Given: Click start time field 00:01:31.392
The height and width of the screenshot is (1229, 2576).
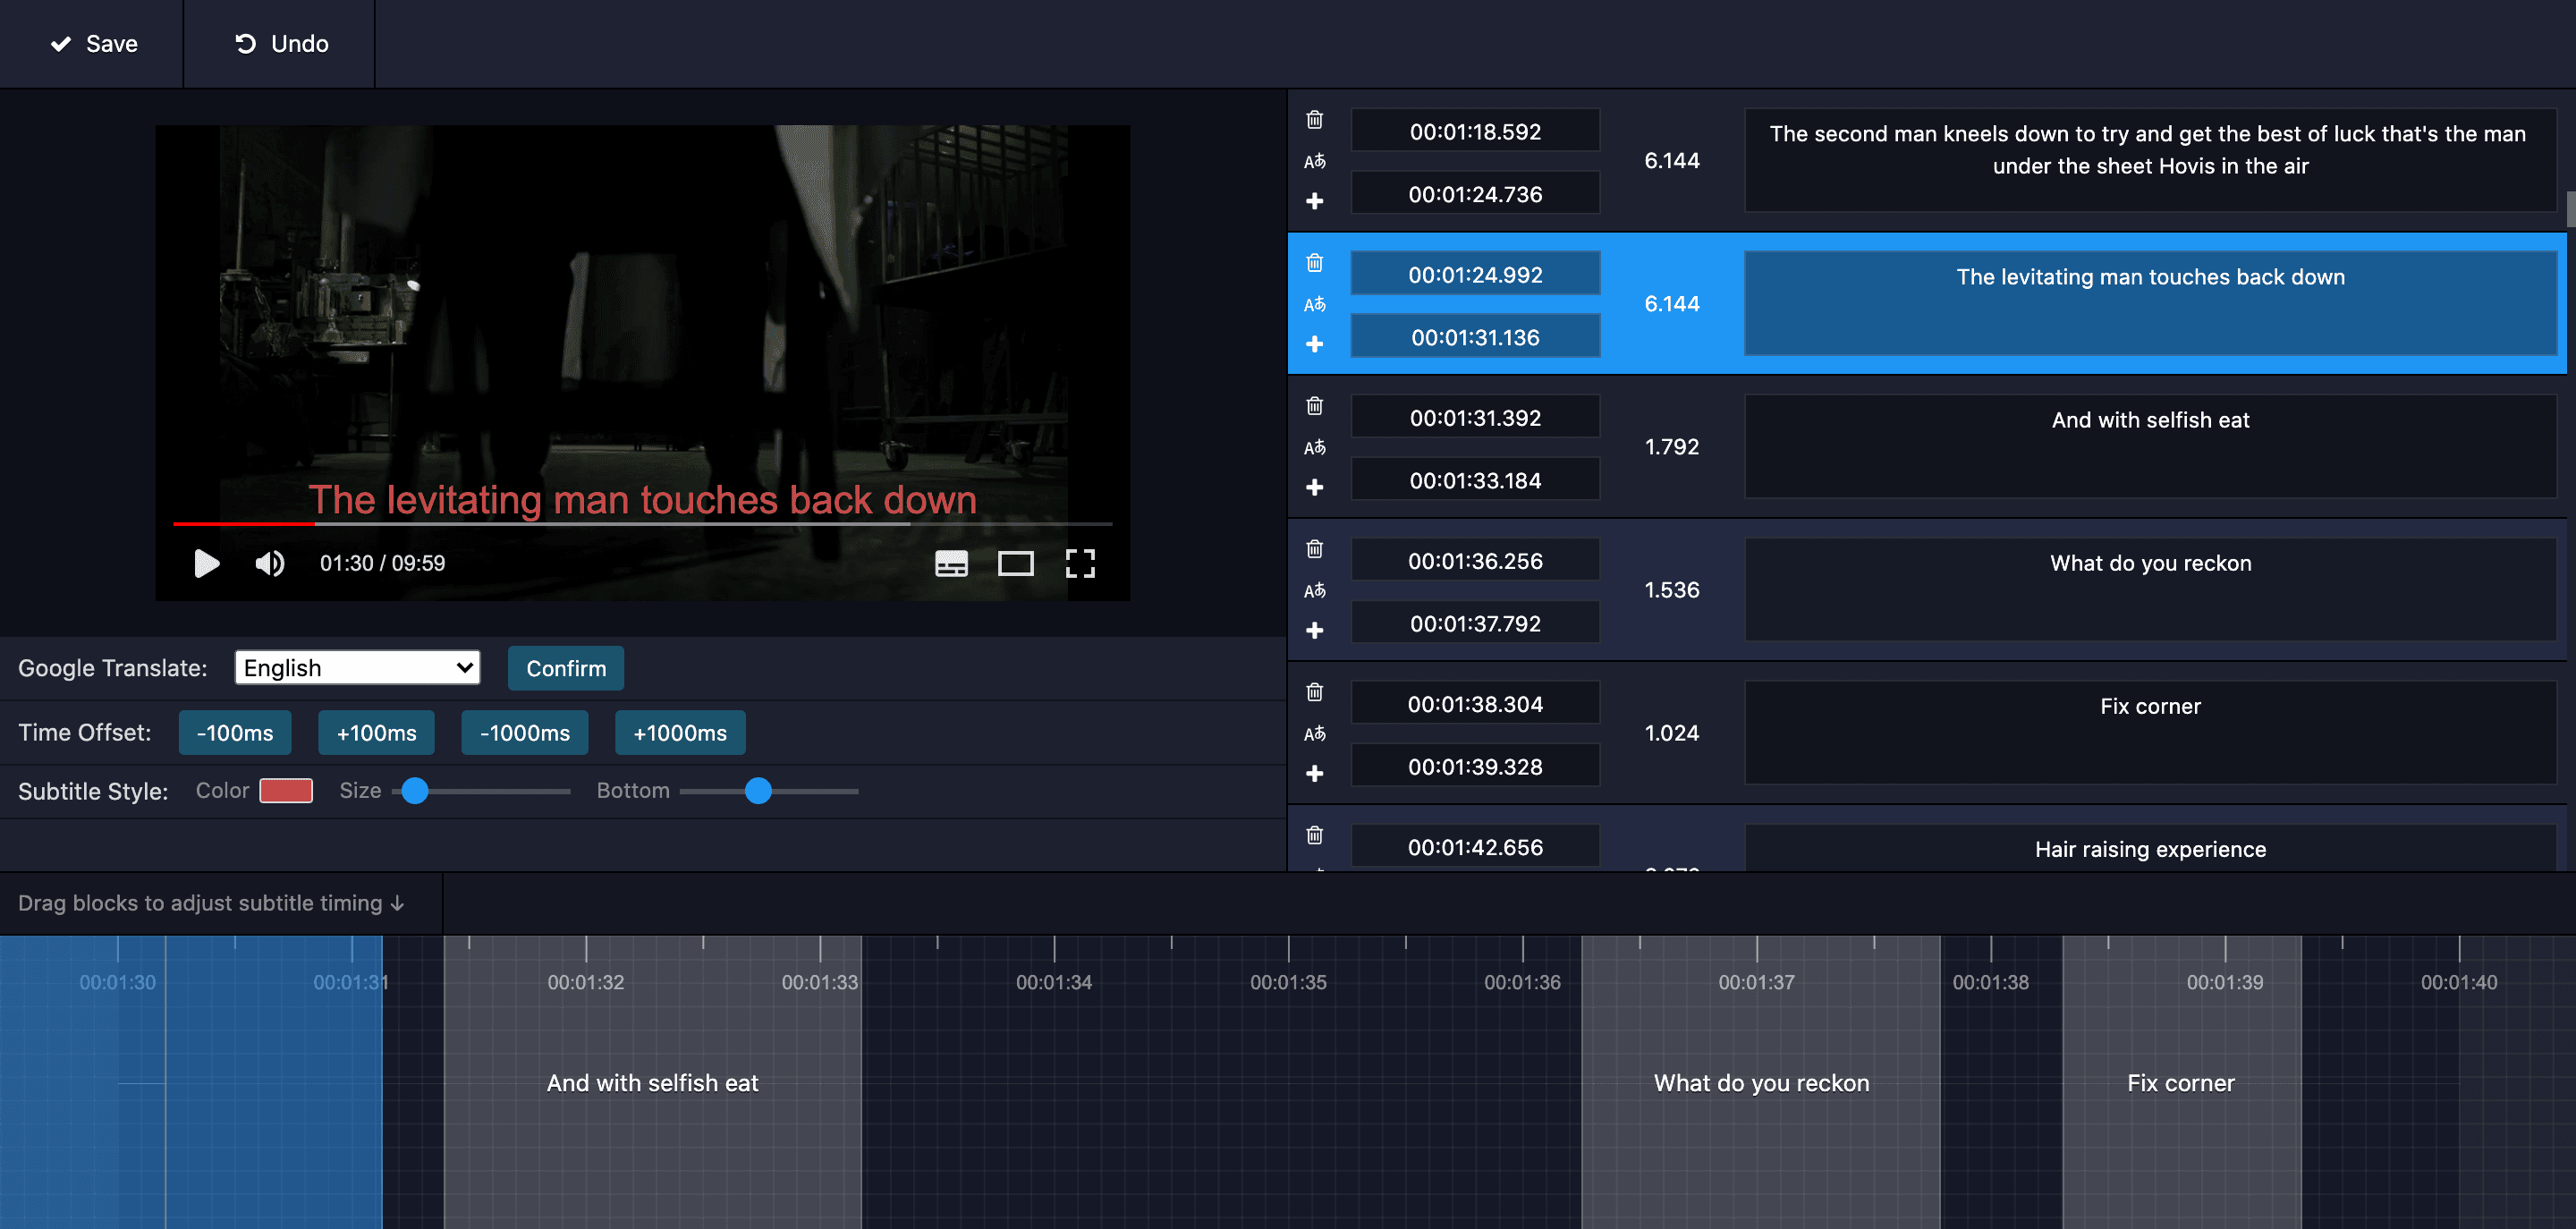Looking at the screenshot, I should (x=1474, y=418).
